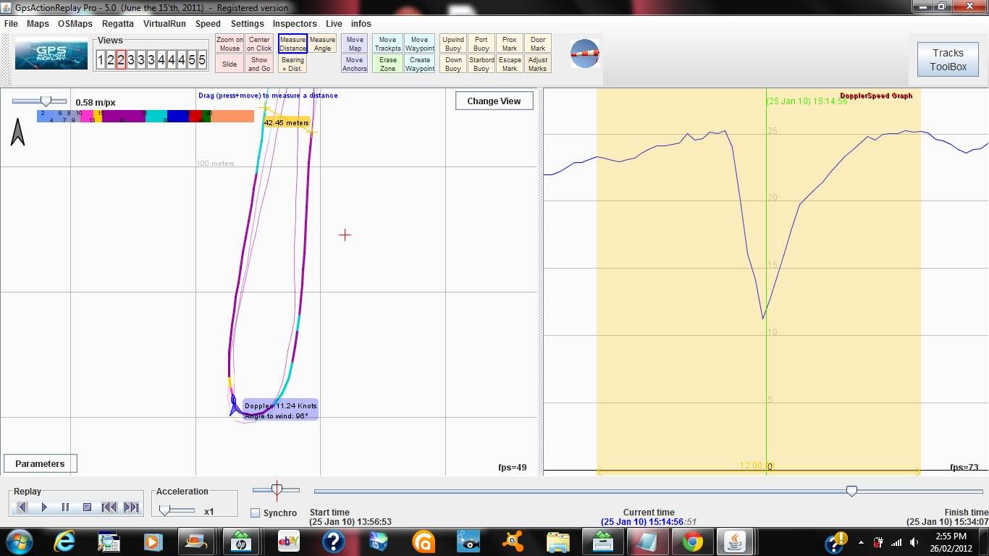989x556 pixels.
Task: Click the Change View button
Action: point(494,101)
